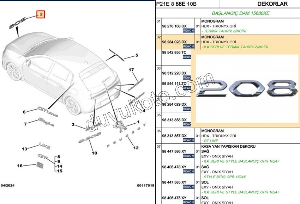Click the diagram date 04/2024

[8, 185]
